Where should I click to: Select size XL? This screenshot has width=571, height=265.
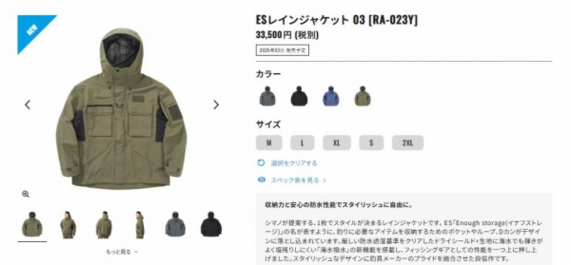pos(337,143)
